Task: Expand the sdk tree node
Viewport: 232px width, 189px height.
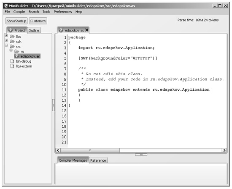Action: (x=6, y=40)
